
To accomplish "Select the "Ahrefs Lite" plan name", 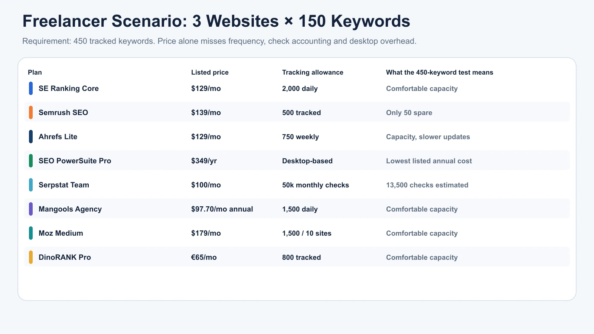I will click(x=58, y=137).
